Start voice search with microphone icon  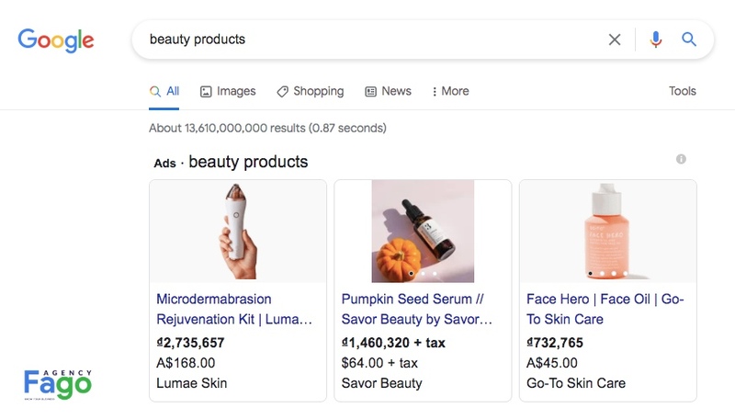(656, 40)
